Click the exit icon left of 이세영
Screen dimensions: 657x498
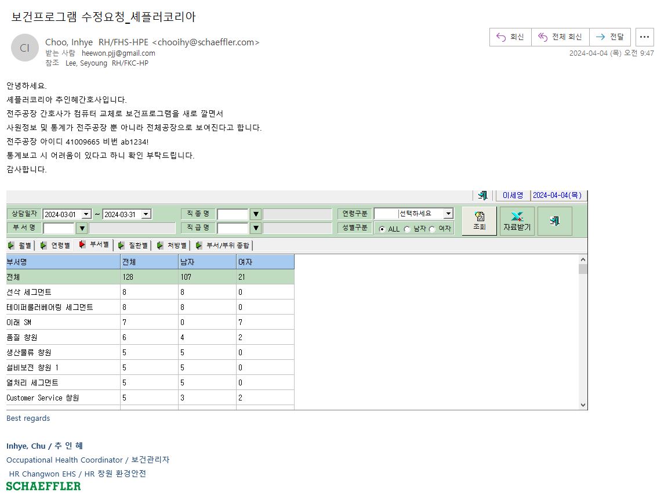(x=482, y=195)
